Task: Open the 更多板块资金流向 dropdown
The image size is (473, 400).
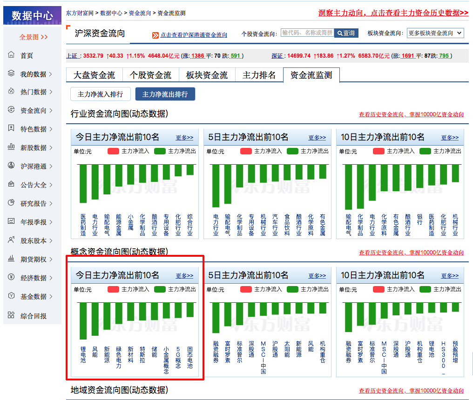Action: point(435,33)
